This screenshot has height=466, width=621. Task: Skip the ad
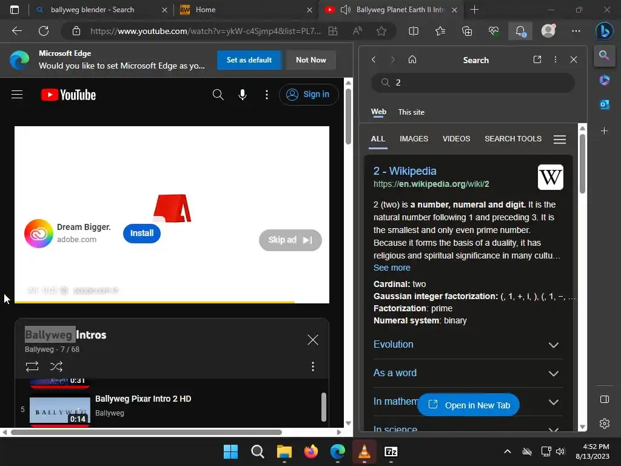290,240
